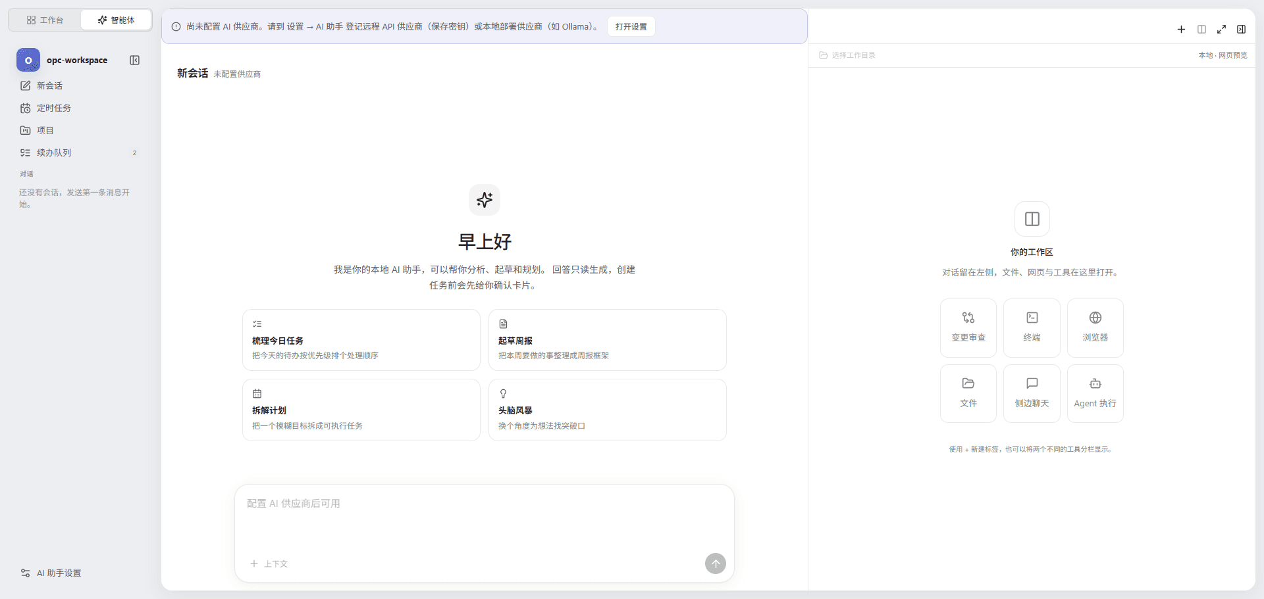The height and width of the screenshot is (599, 1264).
Task: Start a 新会话 from sidebar
Action: click(x=79, y=85)
